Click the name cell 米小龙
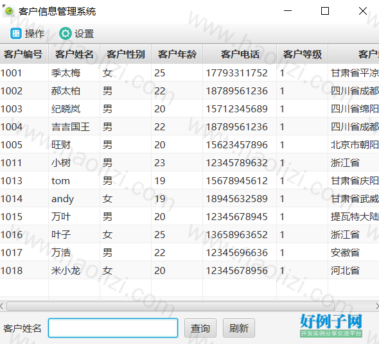Screen dimensions: 379x344 tap(75, 270)
